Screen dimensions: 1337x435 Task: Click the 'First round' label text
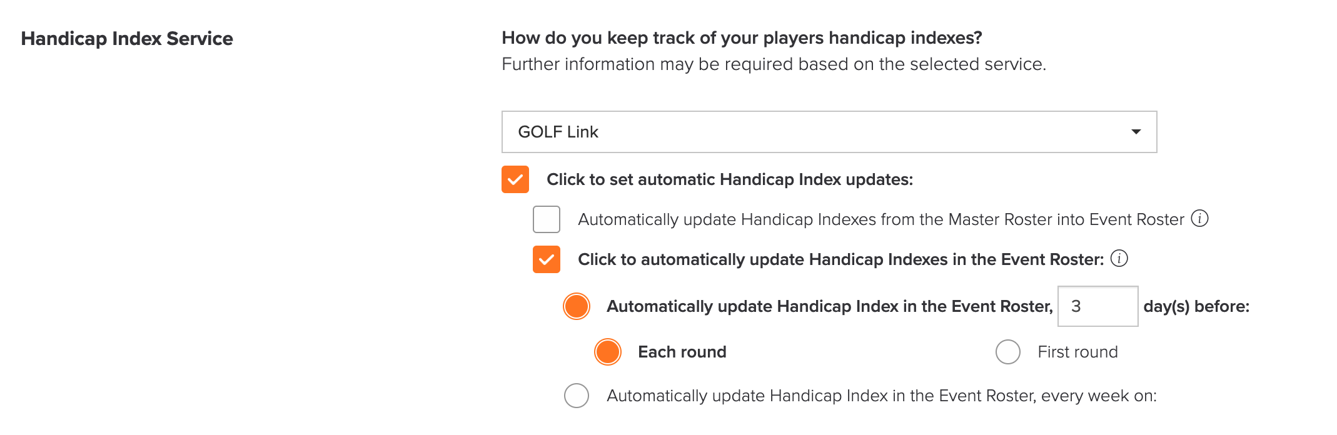pos(1078,352)
